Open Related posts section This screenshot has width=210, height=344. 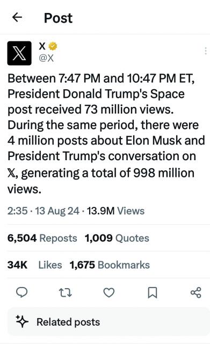click(108, 321)
